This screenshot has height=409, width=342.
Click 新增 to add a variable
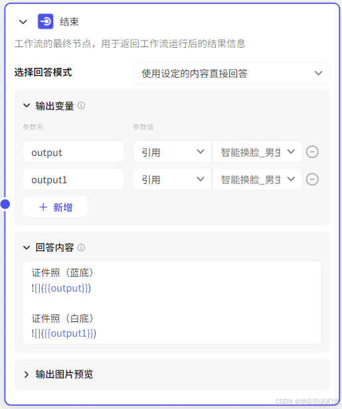56,207
